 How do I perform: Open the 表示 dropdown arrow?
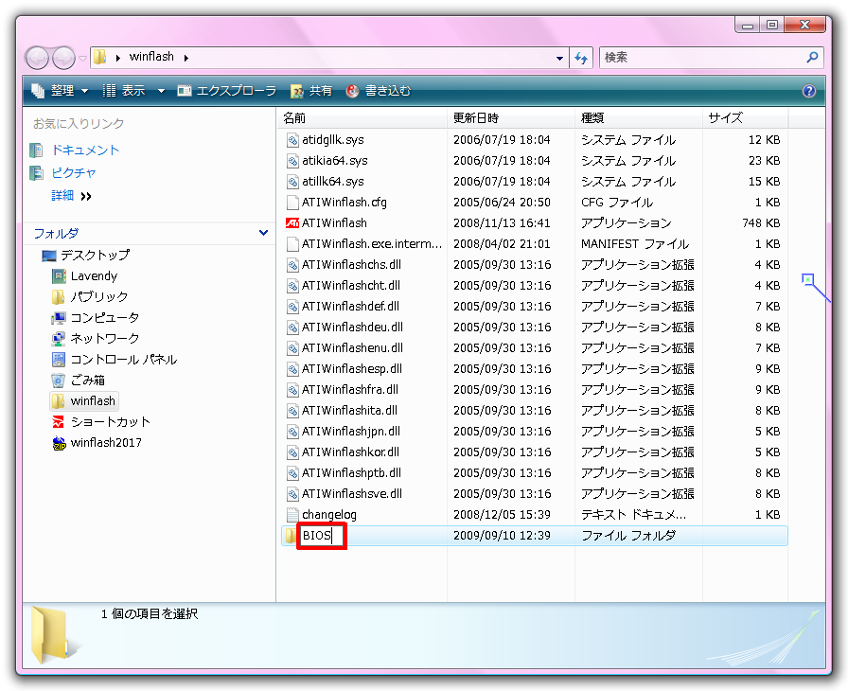pos(161,91)
